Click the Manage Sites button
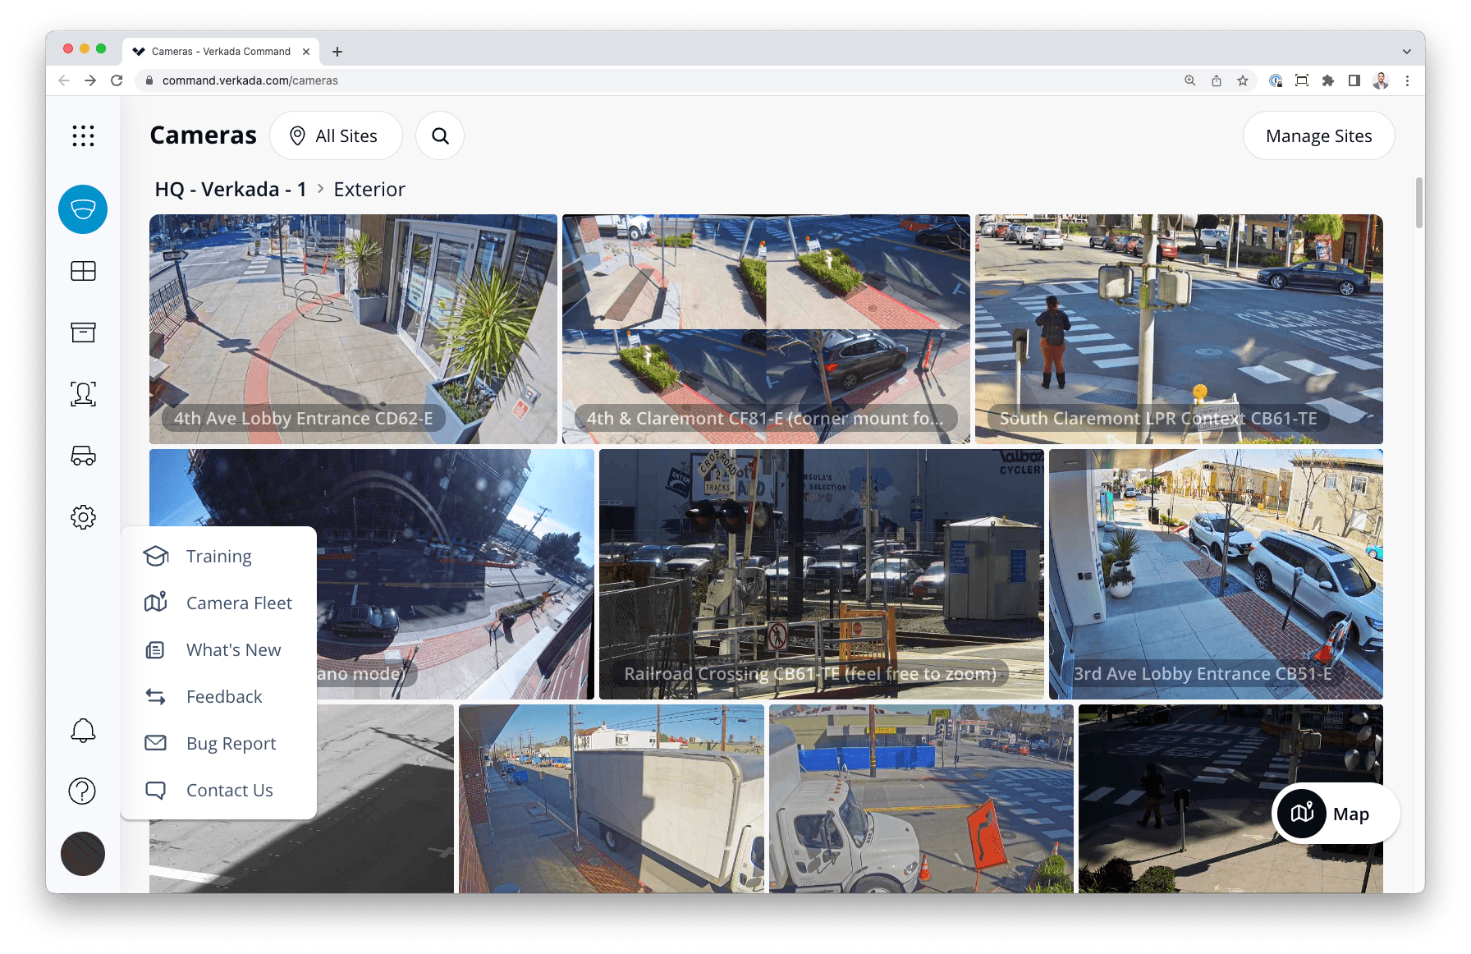 click(x=1318, y=135)
